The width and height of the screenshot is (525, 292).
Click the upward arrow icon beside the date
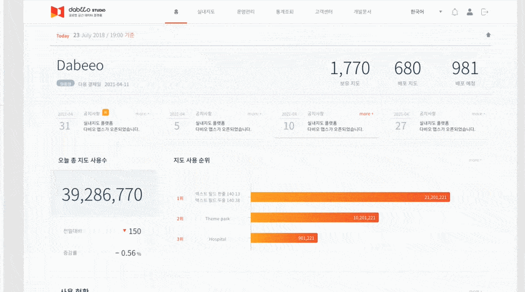488,35
